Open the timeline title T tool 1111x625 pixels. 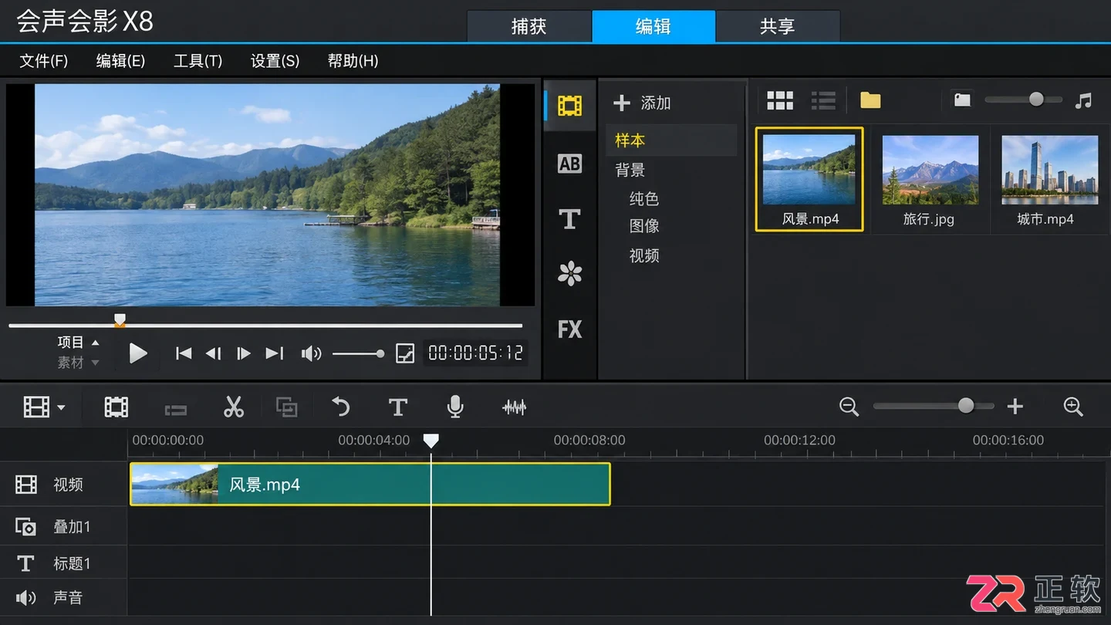coord(397,407)
